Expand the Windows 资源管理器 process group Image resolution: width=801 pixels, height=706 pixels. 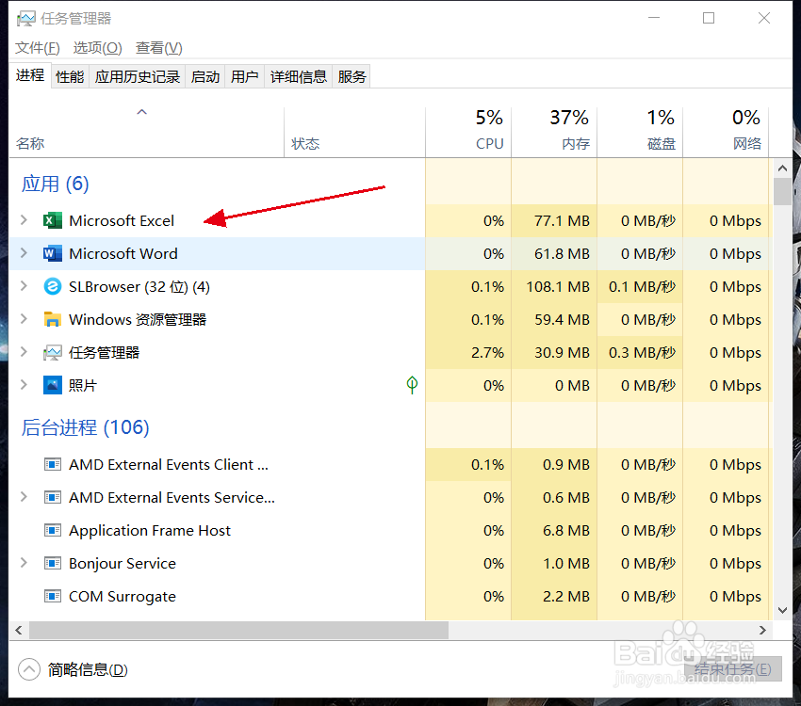[x=24, y=319]
